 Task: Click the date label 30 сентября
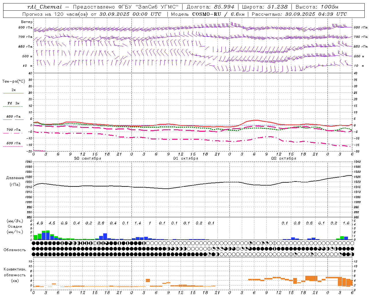(87, 158)
